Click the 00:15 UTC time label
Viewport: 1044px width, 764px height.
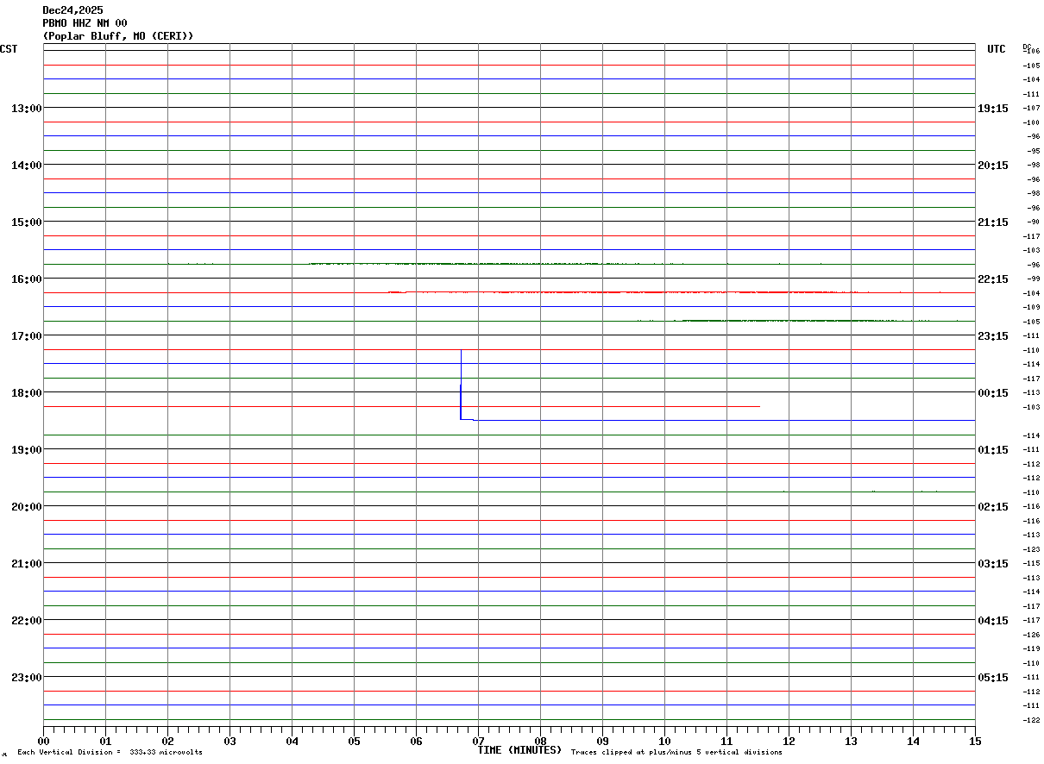click(x=993, y=392)
